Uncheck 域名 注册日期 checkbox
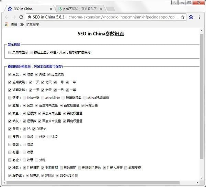206x187 pixels. point(24,168)
